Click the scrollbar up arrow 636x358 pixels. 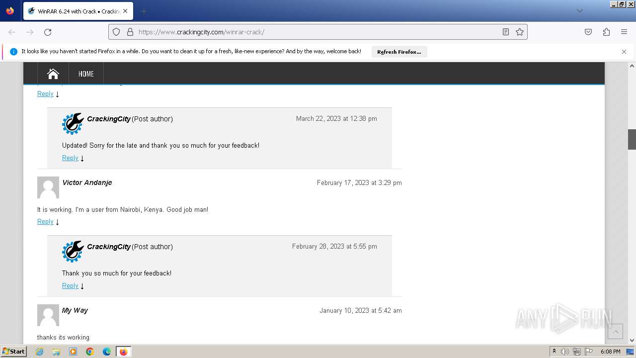[632, 66]
